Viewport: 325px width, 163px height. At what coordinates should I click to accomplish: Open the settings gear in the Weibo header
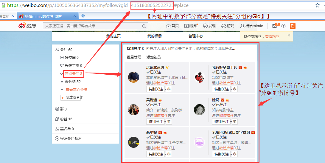[284, 26]
